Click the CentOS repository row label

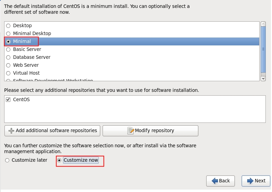(x=21, y=100)
